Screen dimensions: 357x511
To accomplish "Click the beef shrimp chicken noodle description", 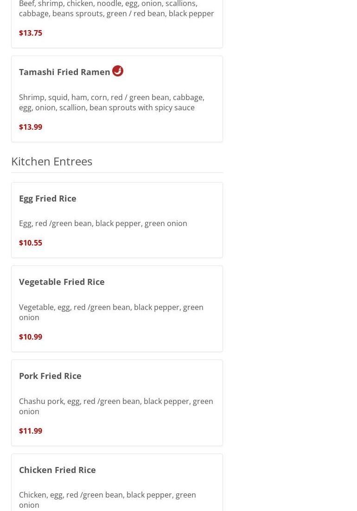I will coord(116,9).
